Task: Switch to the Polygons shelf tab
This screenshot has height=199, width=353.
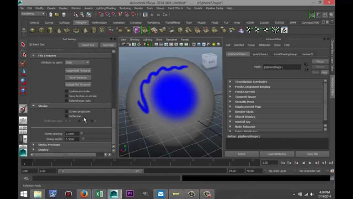Action: (81, 22)
